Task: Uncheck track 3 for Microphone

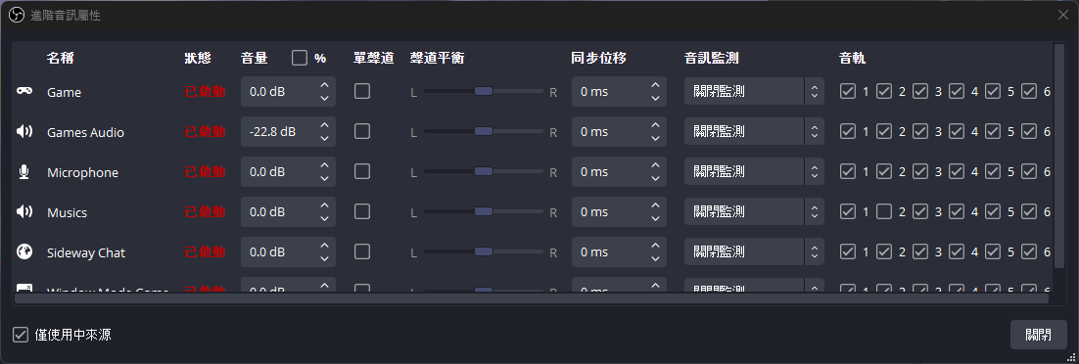Action: pyautogui.click(x=920, y=171)
